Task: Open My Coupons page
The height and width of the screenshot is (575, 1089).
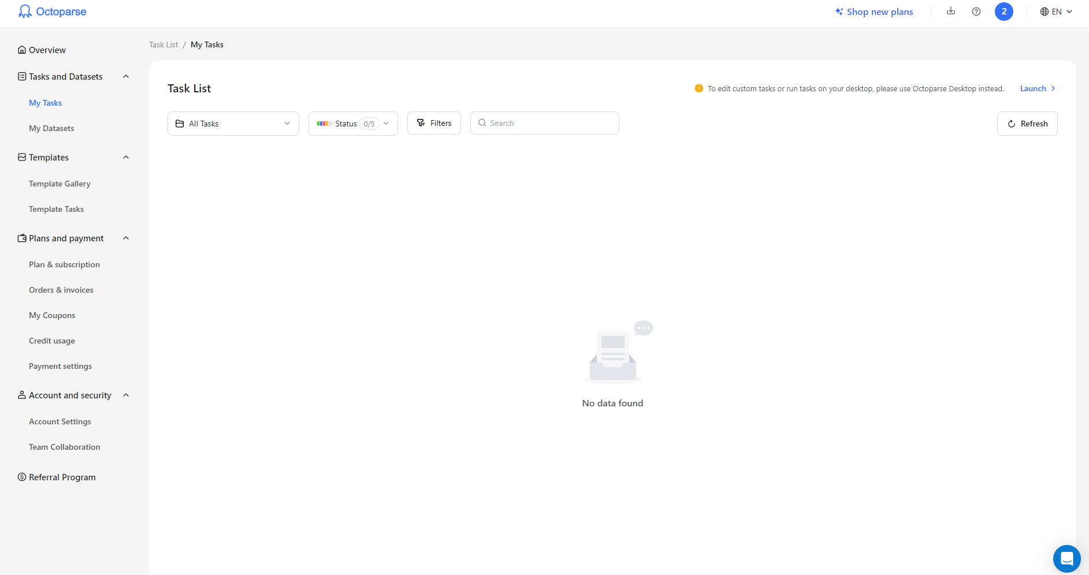Action: [52, 315]
